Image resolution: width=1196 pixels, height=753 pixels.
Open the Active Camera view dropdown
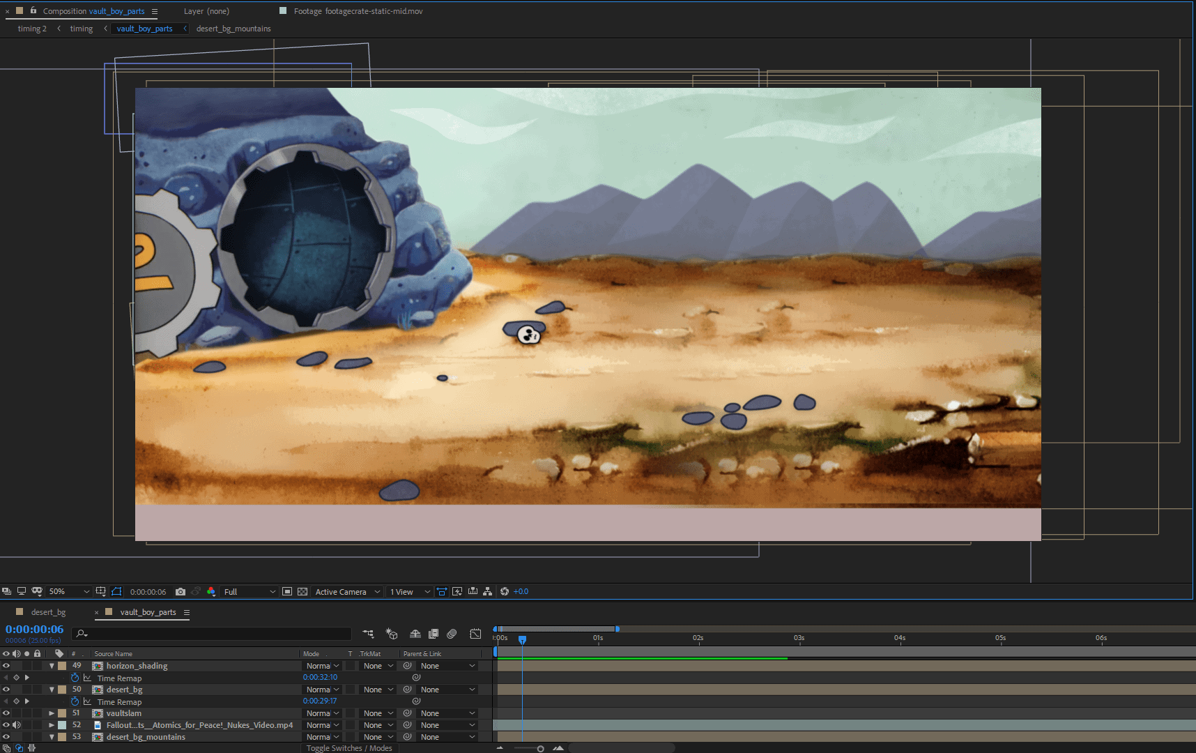(348, 591)
